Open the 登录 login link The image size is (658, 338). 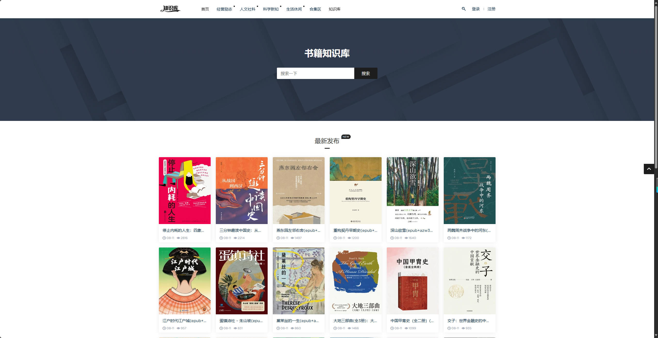[476, 9]
